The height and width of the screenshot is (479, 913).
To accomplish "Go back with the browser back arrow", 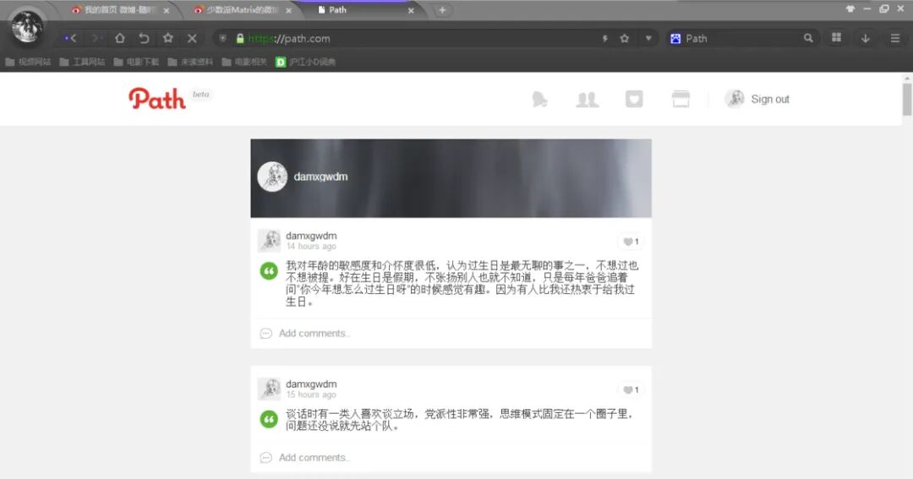I will point(71,38).
